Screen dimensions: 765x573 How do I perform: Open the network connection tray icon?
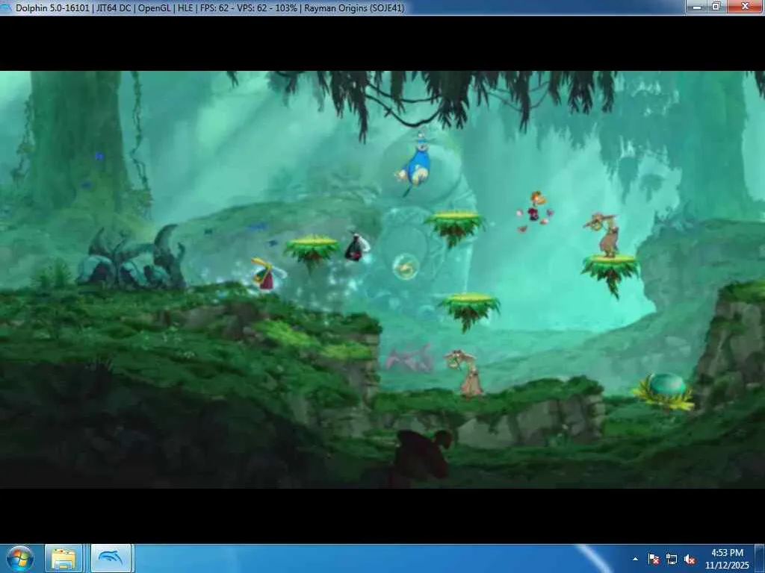click(x=672, y=559)
